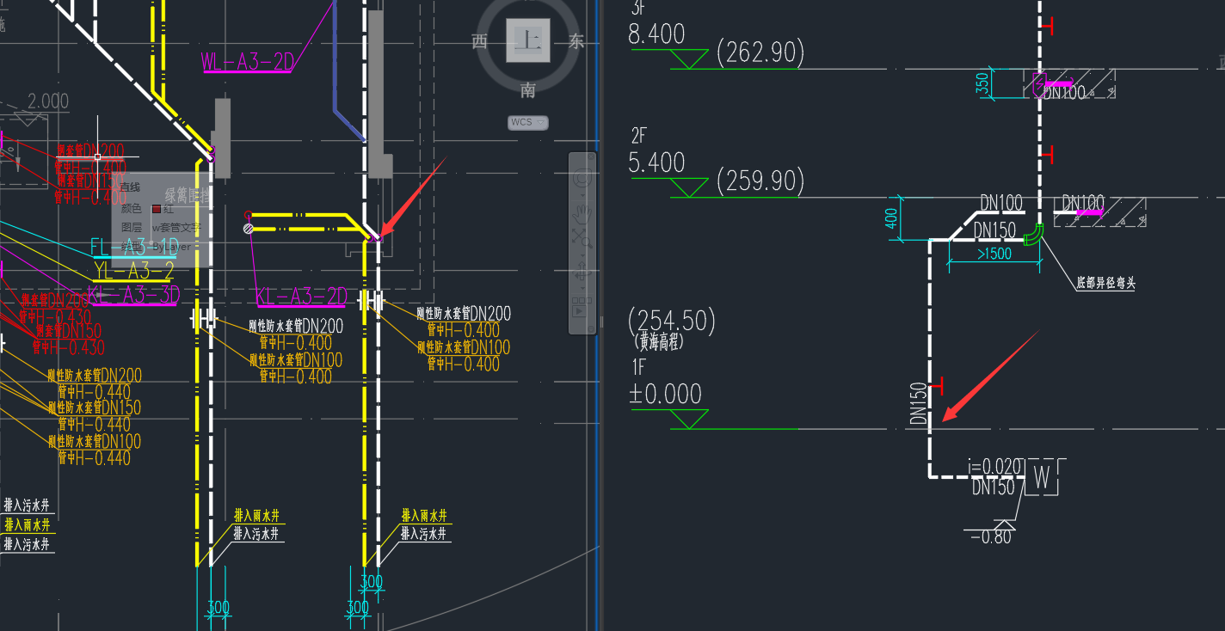Select the vertical DN150 riser label
1225x631 pixels.
coord(919,404)
